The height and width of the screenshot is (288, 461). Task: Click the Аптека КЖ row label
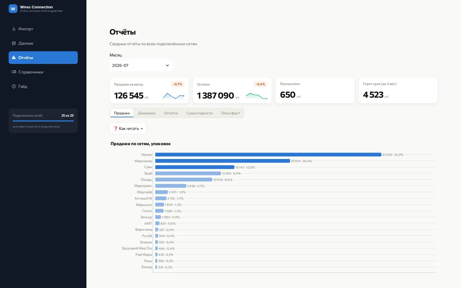(x=143, y=198)
